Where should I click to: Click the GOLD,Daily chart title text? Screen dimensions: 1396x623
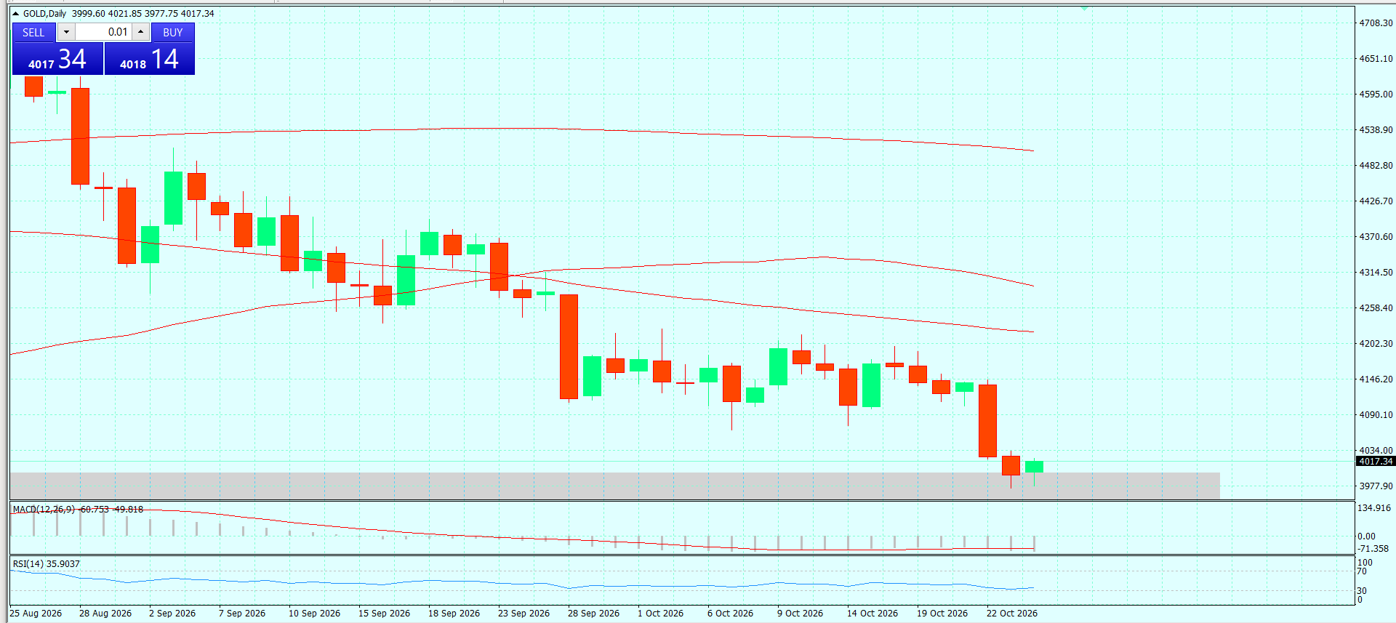coord(44,14)
